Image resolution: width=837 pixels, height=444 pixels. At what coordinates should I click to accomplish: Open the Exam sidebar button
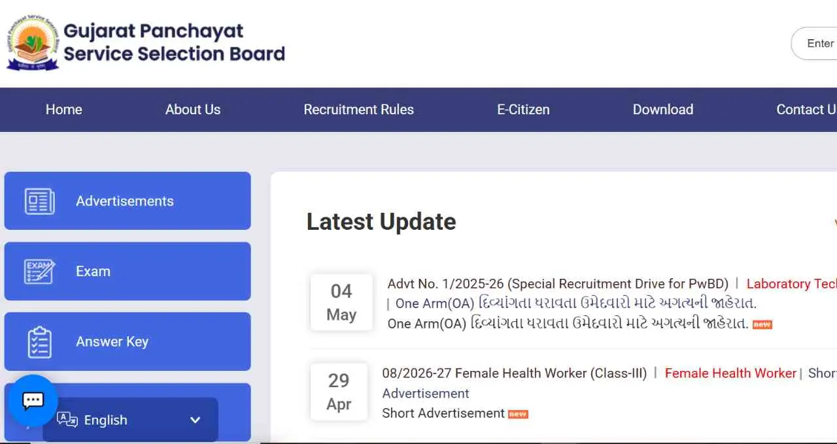click(x=128, y=272)
